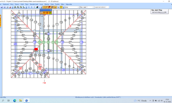Open the Nápověda menu

69,4
